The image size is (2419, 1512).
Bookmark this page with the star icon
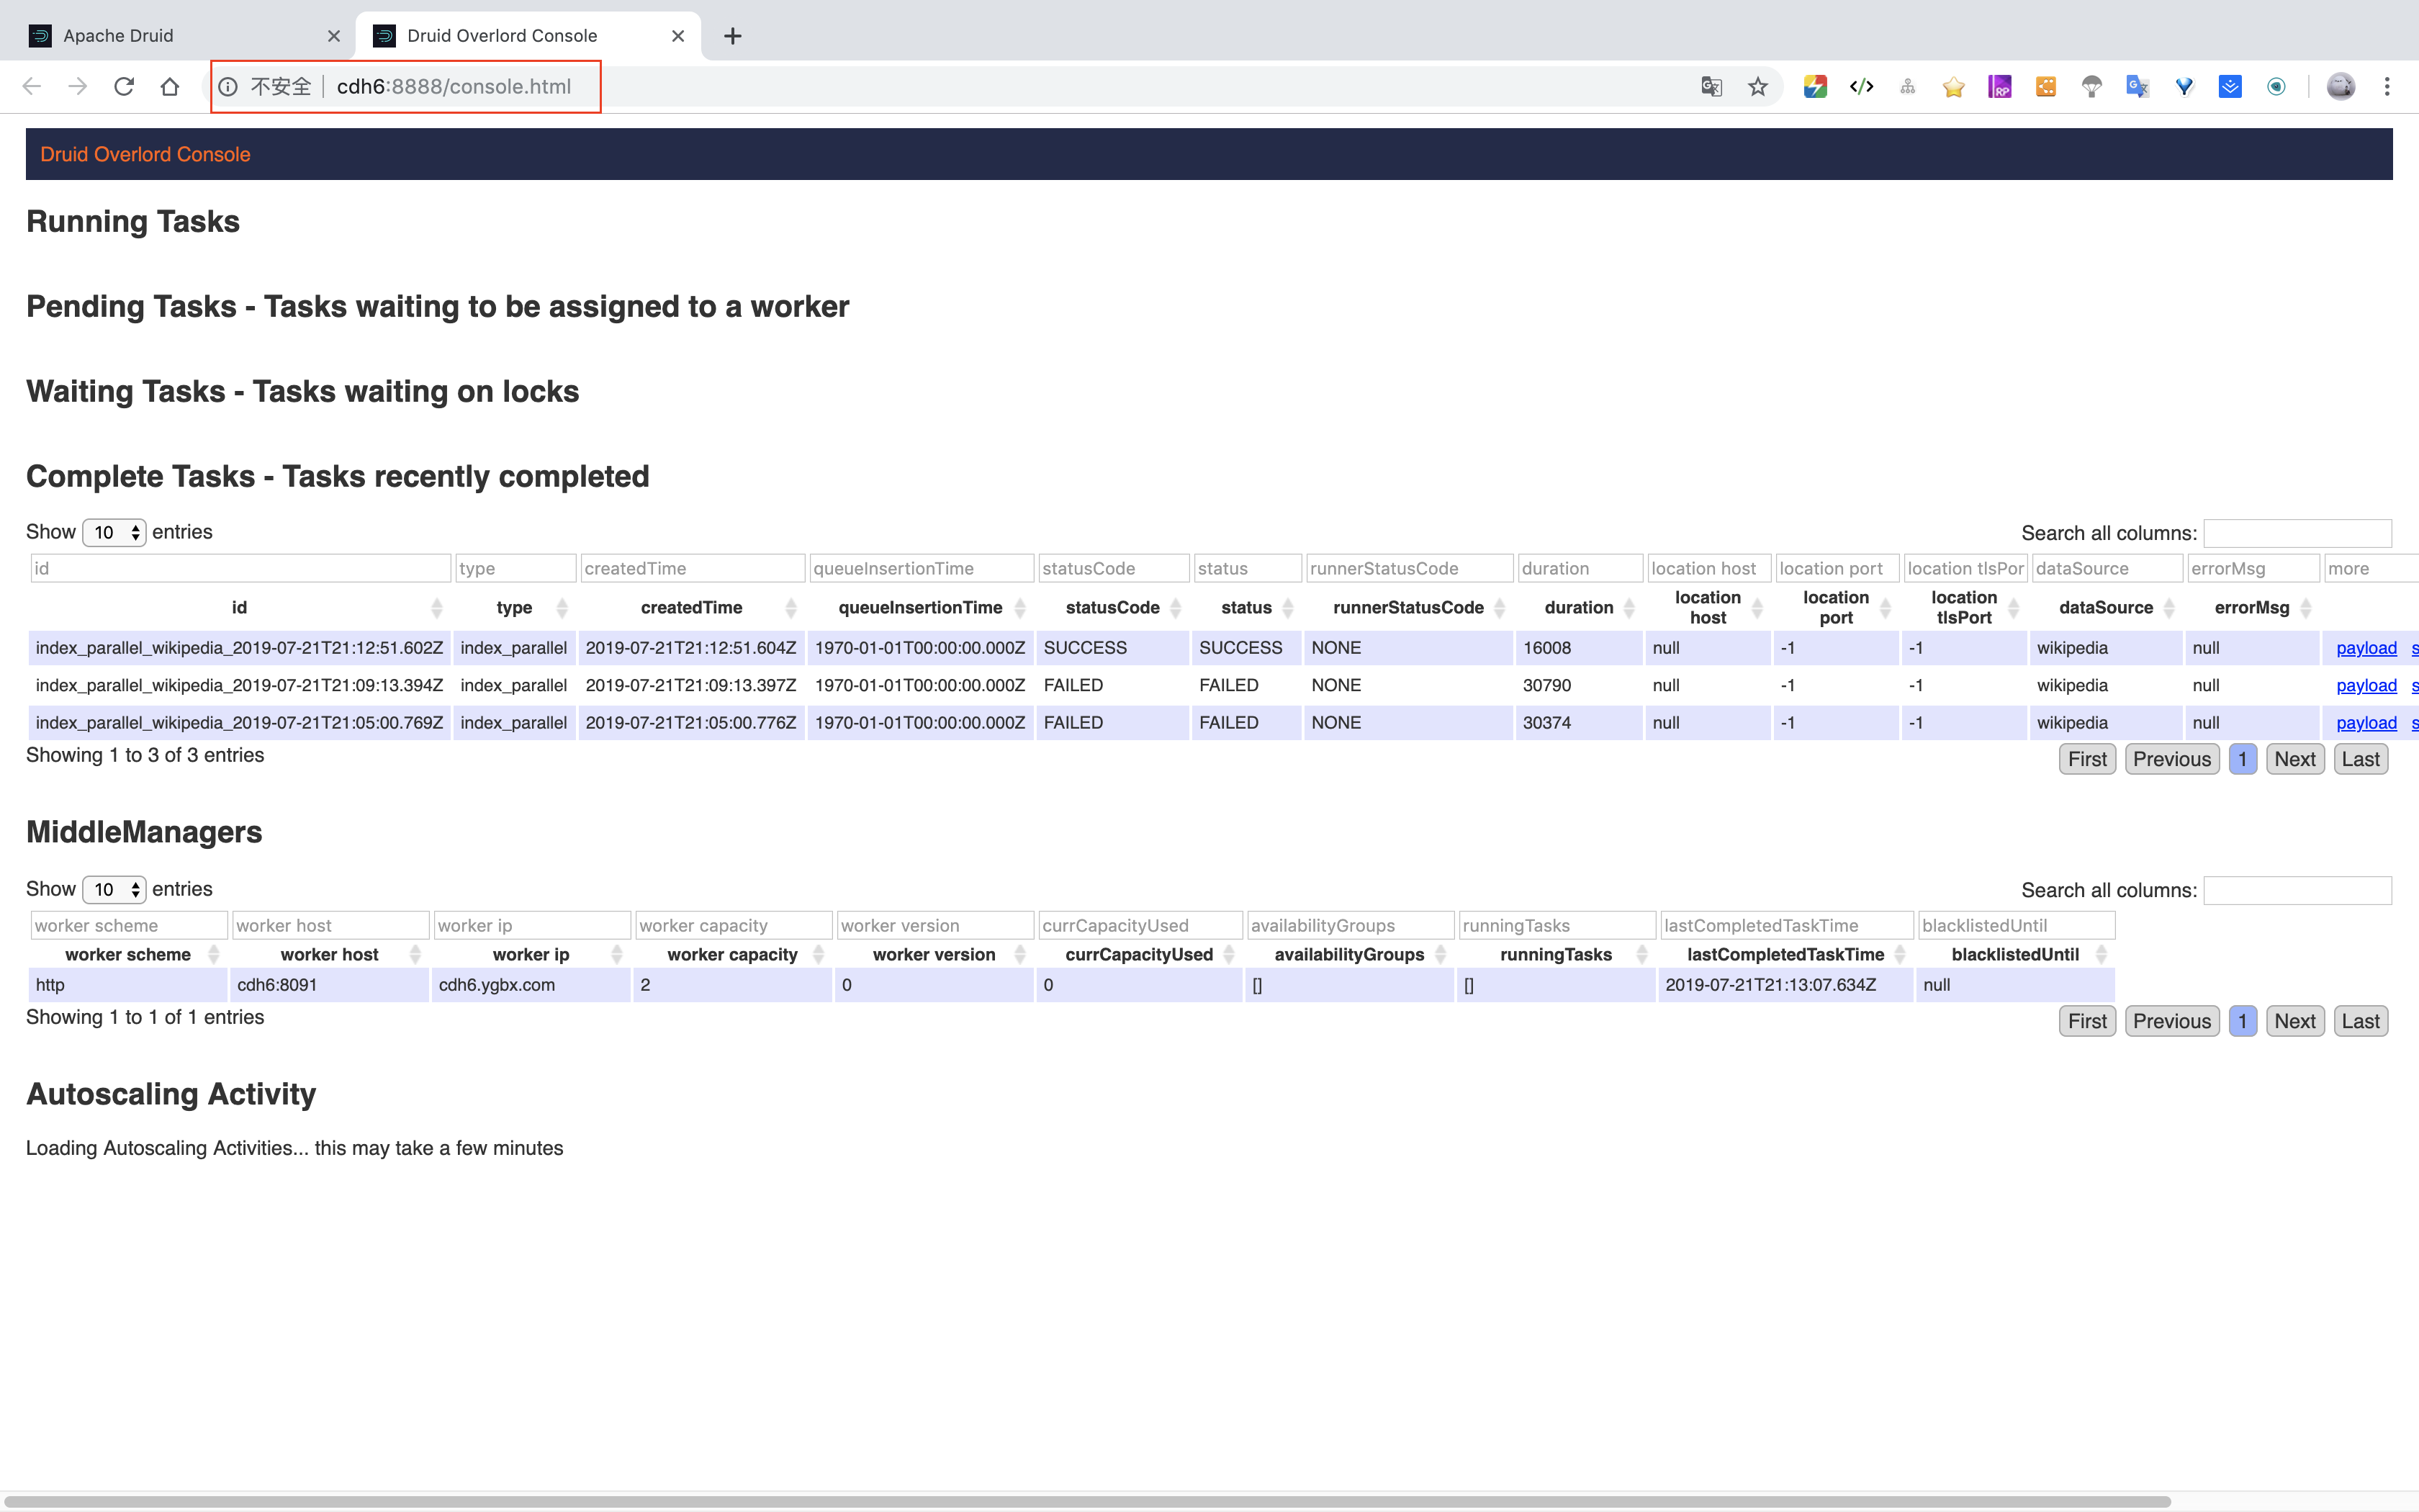tap(1757, 87)
